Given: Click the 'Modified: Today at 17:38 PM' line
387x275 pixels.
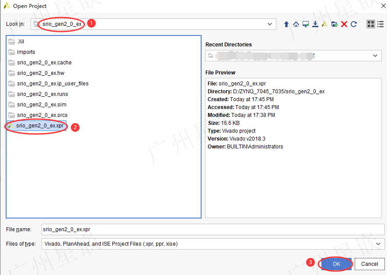Looking at the screenshot, I should click(x=241, y=115).
